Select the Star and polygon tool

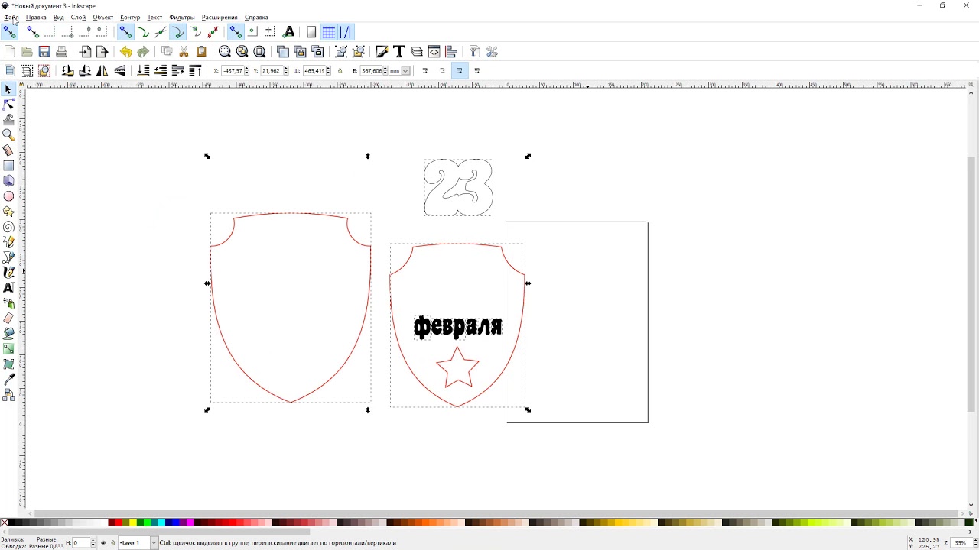[x=8, y=212]
